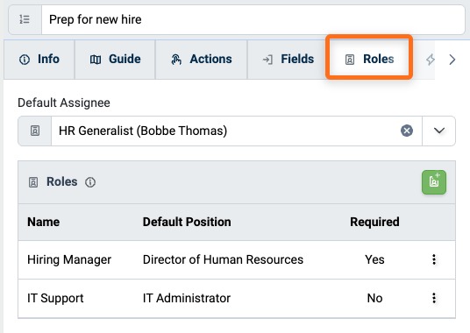Click the green add role button
The height and width of the screenshot is (333, 470).
click(434, 182)
